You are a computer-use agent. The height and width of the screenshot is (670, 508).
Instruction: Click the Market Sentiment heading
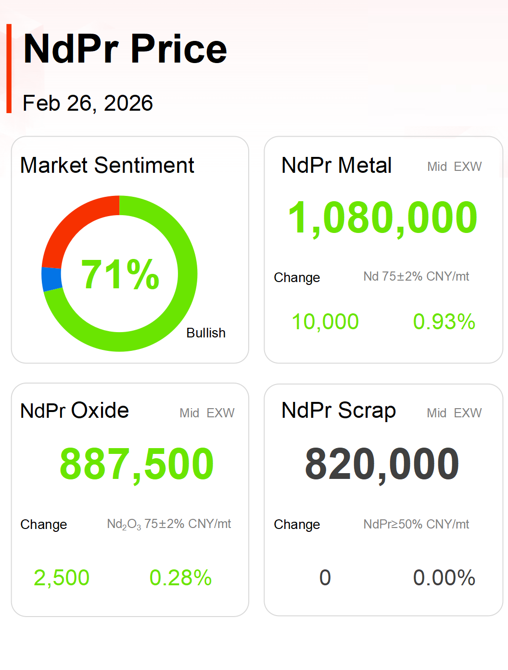(x=107, y=166)
